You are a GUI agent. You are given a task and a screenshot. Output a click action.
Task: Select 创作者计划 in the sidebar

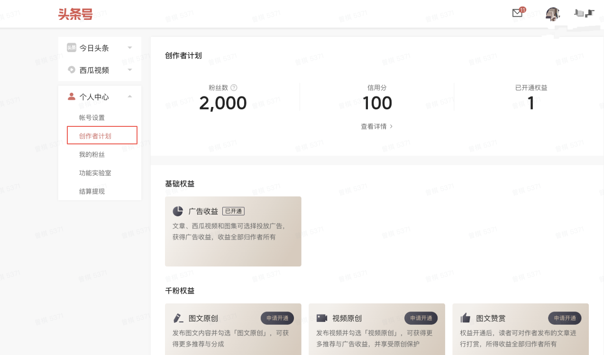102,135
